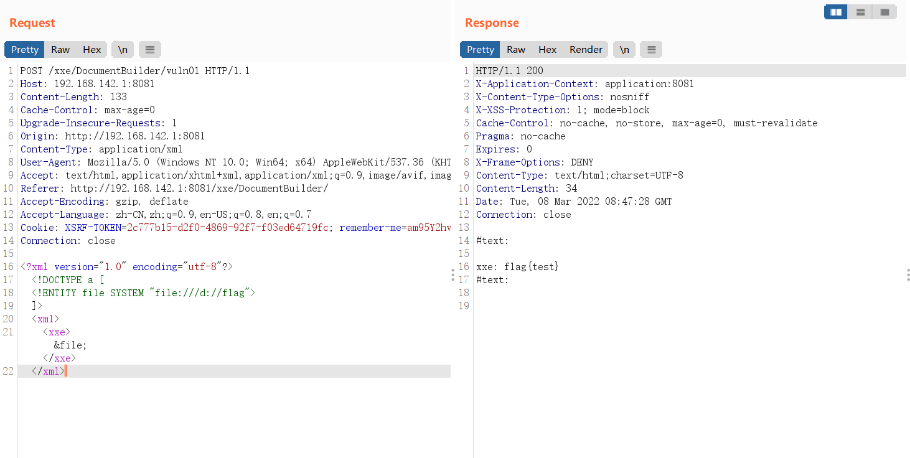Switch Request view to Pretty tab

pos(25,50)
